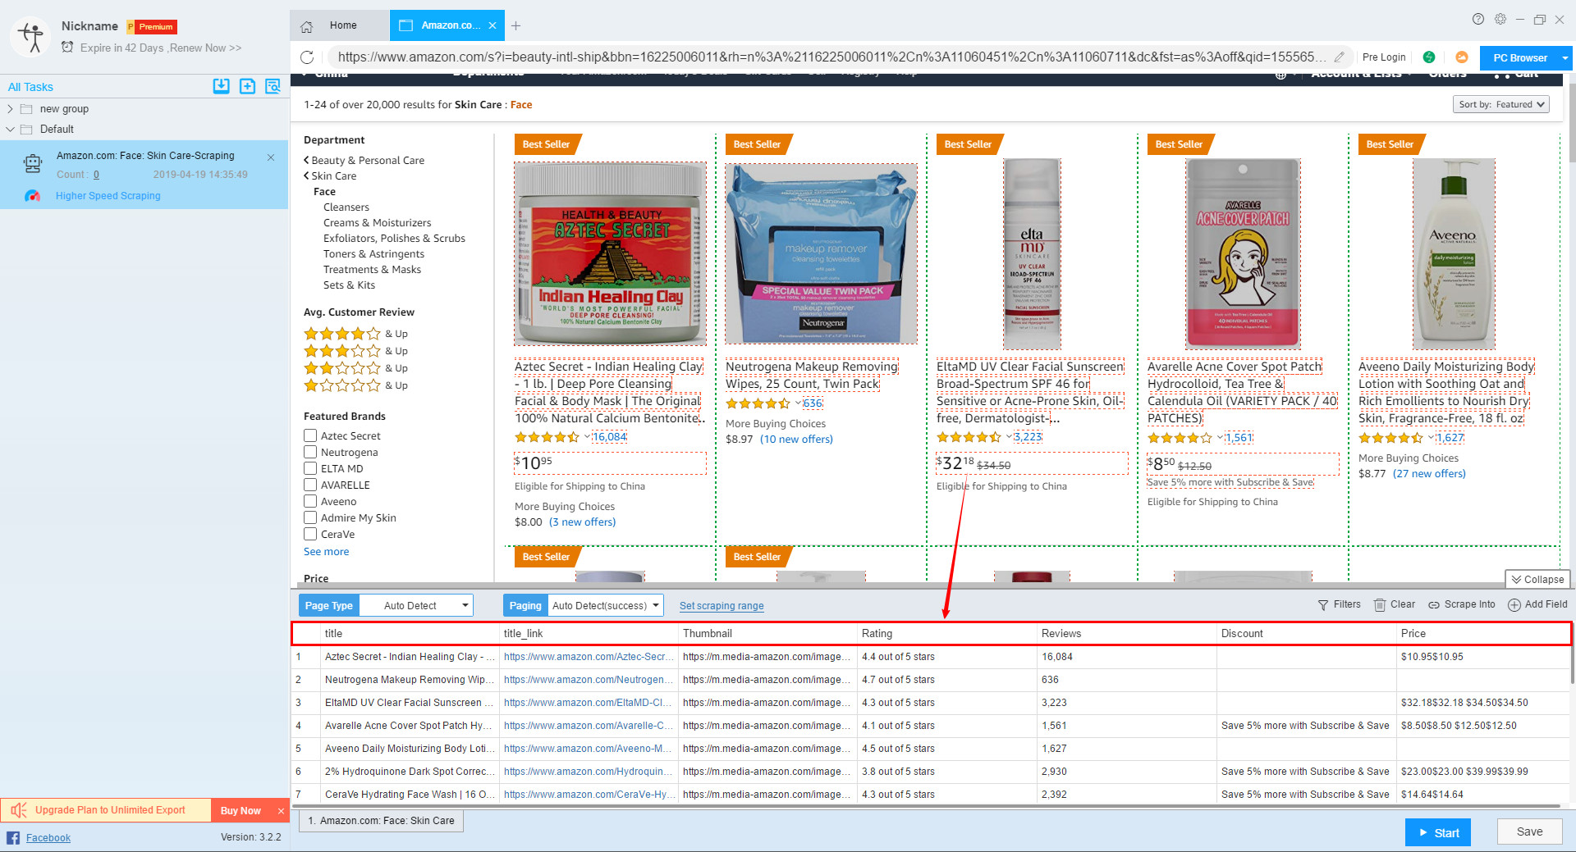Check the Aveeno brand checkbox
This screenshot has height=852, width=1576.
pyautogui.click(x=310, y=501)
